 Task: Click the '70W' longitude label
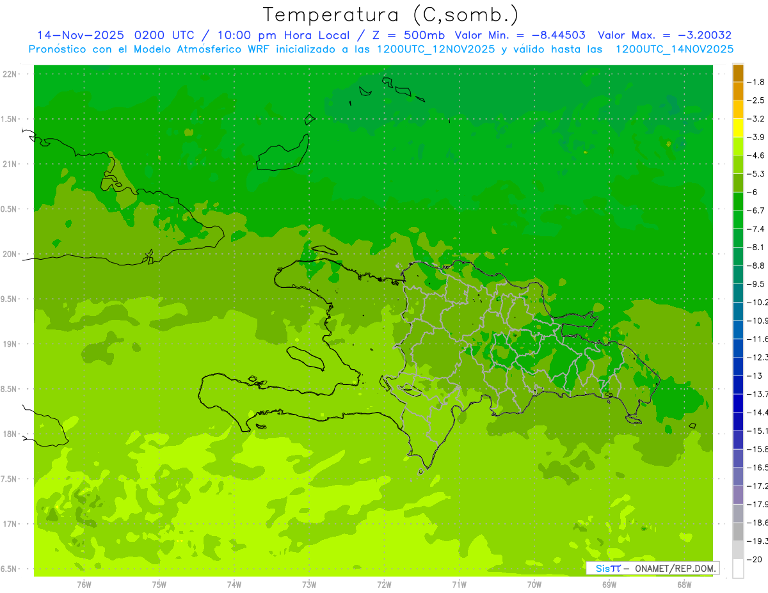coord(534,585)
